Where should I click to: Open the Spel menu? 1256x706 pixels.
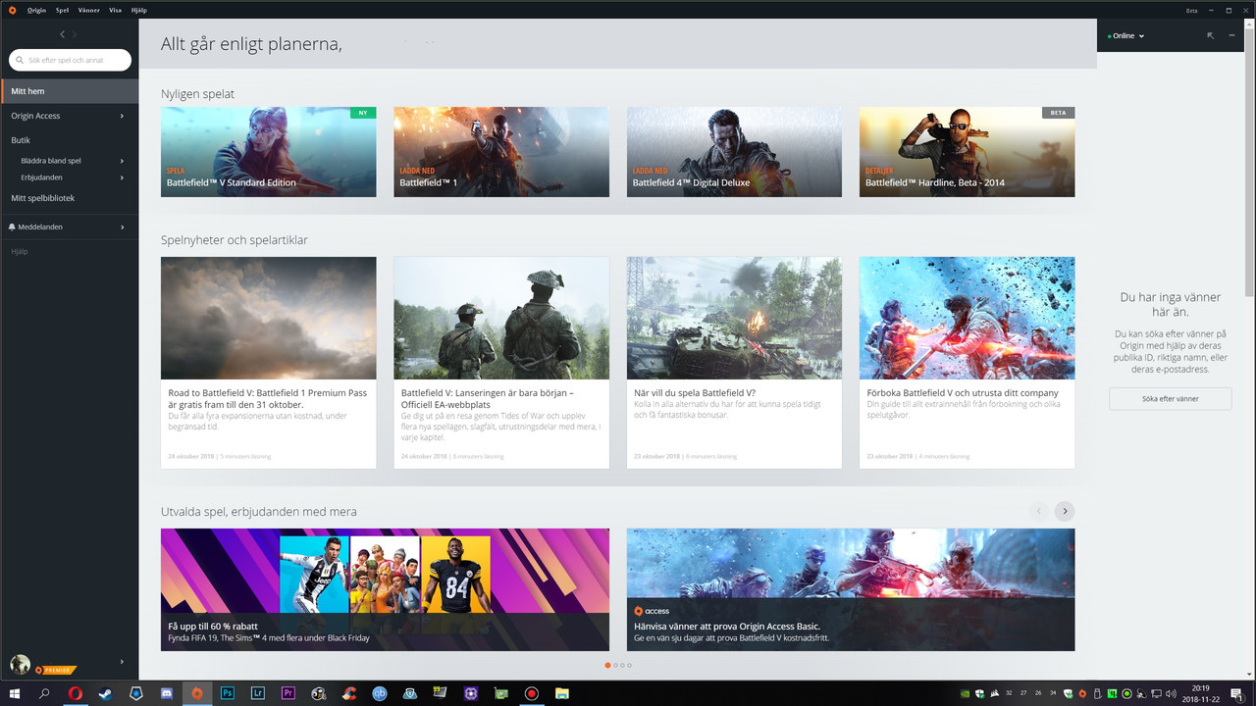[62, 10]
